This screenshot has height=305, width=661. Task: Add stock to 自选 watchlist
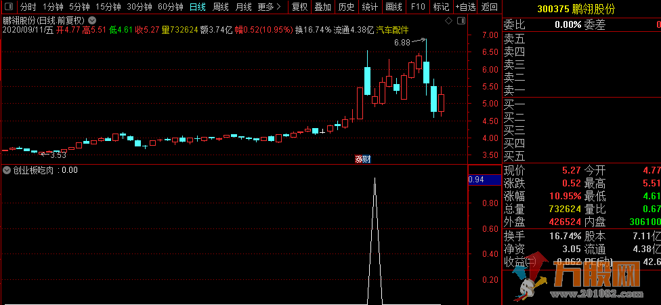pos(465,7)
